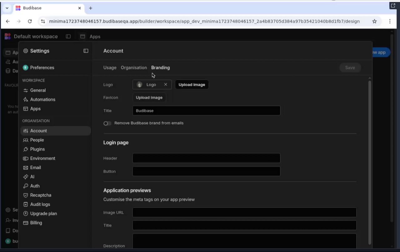400x252 pixels.
Task: Click the Apps link in top bar
Action: (x=95, y=37)
